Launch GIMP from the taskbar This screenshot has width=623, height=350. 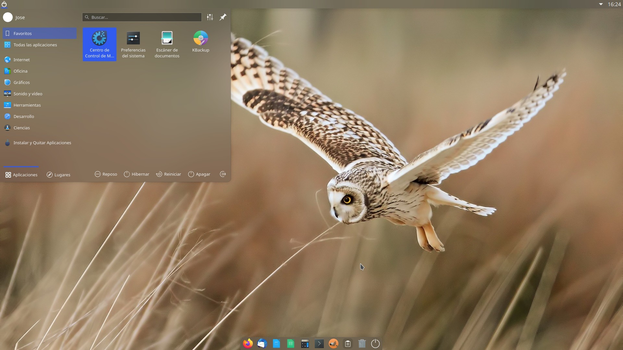coord(333,344)
